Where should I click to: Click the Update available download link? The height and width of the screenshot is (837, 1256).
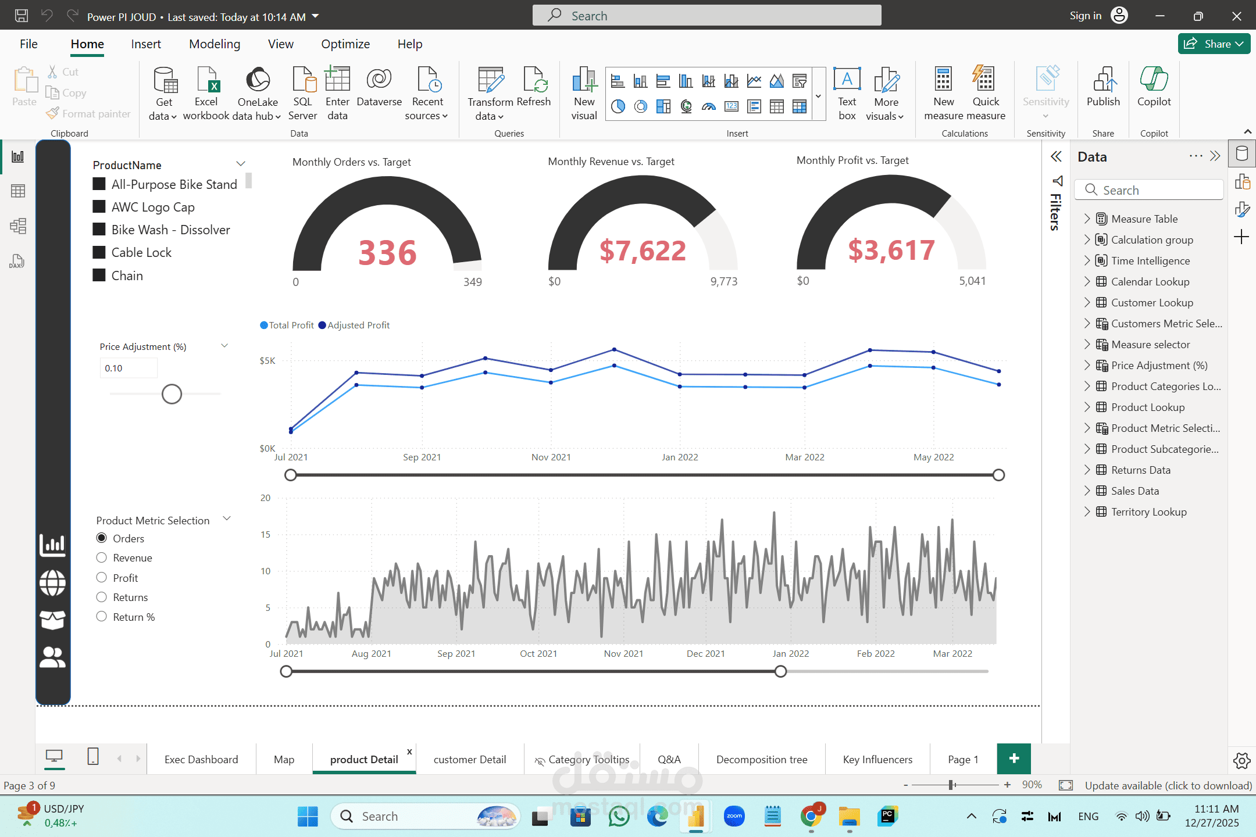pyautogui.click(x=1168, y=785)
